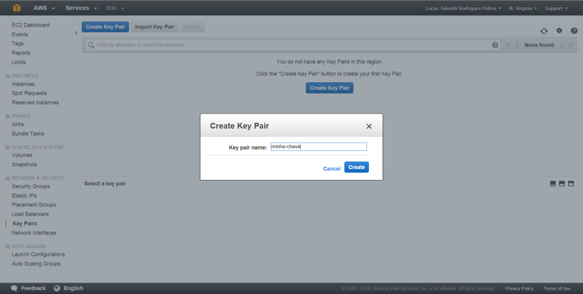Click the search filter help icon

coord(495,45)
